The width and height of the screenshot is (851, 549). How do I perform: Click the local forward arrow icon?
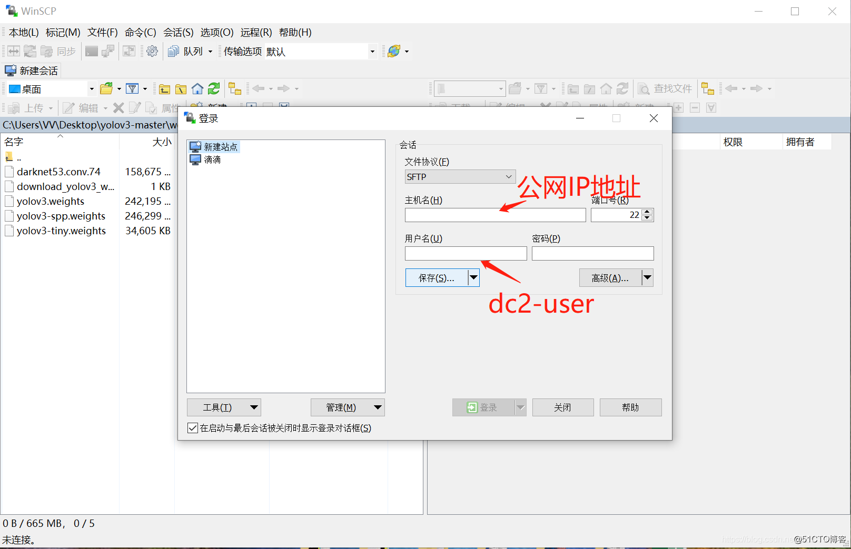[x=283, y=88]
